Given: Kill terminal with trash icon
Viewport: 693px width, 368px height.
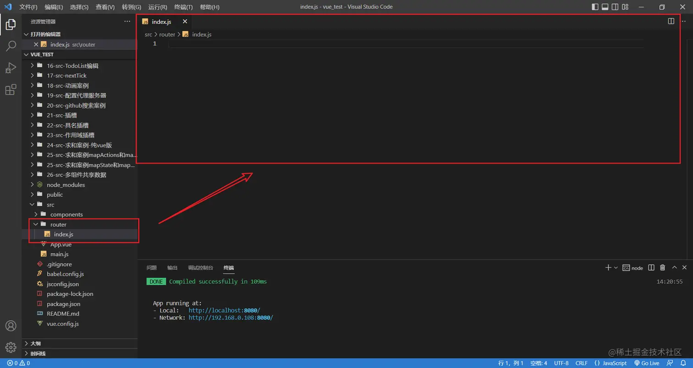Looking at the screenshot, I should coord(662,268).
